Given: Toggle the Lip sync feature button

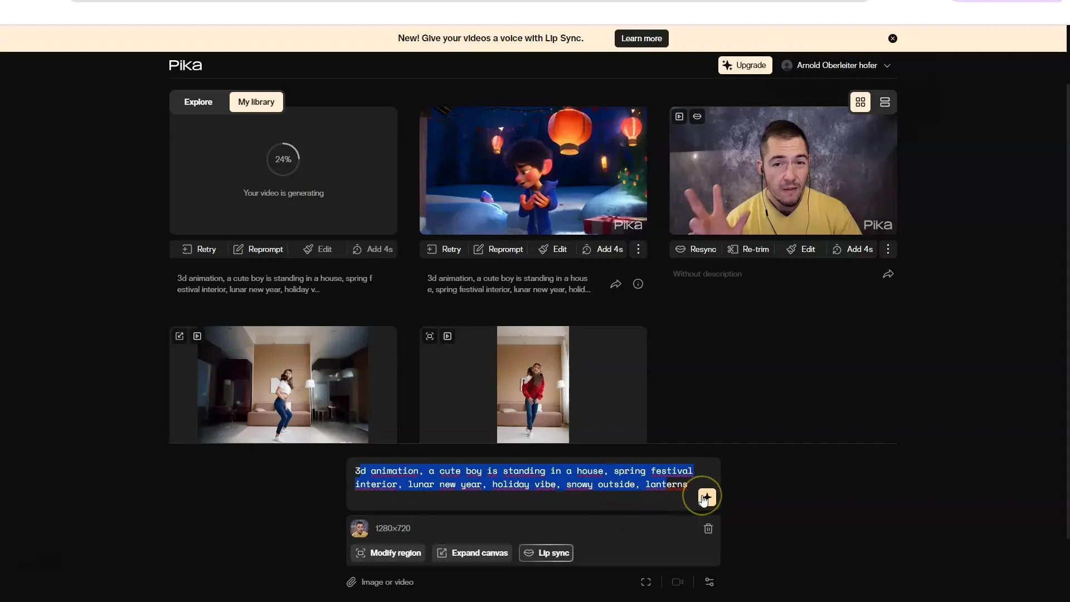Looking at the screenshot, I should coord(546,553).
